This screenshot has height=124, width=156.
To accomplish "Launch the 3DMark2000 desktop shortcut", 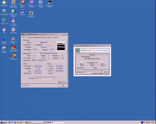I will [13, 49].
